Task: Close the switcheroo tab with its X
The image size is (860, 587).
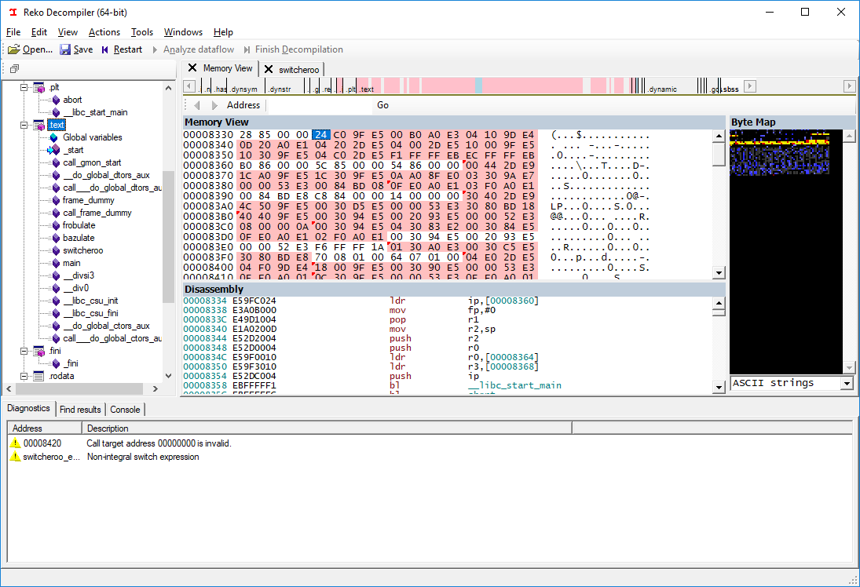Action: point(268,69)
